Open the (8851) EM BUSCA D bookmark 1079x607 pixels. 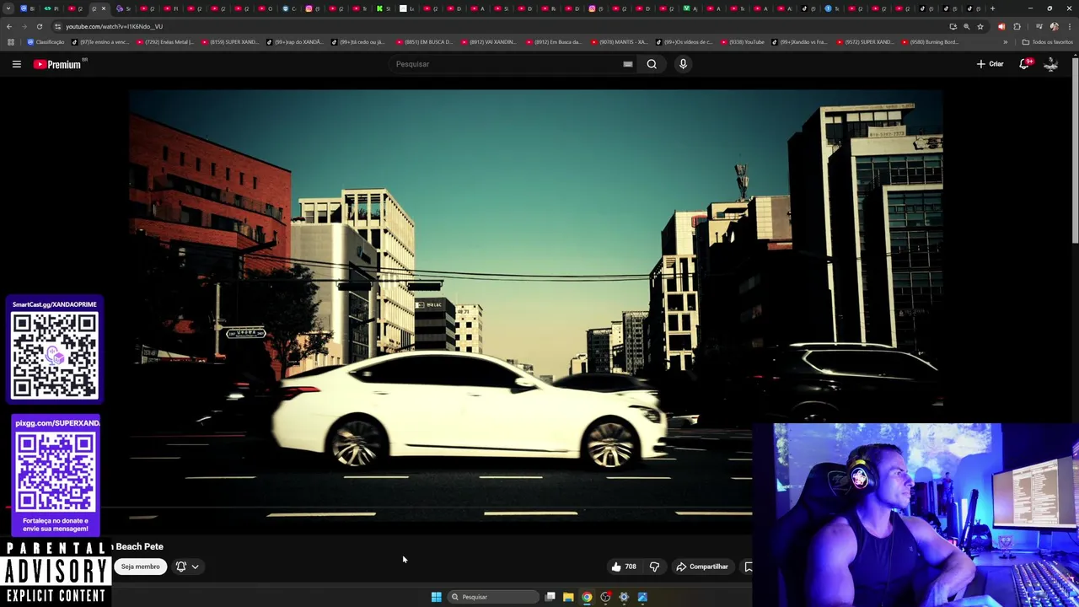tap(425, 42)
